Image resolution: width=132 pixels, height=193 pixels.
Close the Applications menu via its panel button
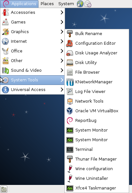pos(19,4)
